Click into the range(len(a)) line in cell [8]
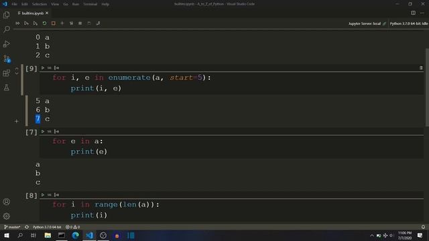This screenshot has width=429, height=241. click(106, 205)
